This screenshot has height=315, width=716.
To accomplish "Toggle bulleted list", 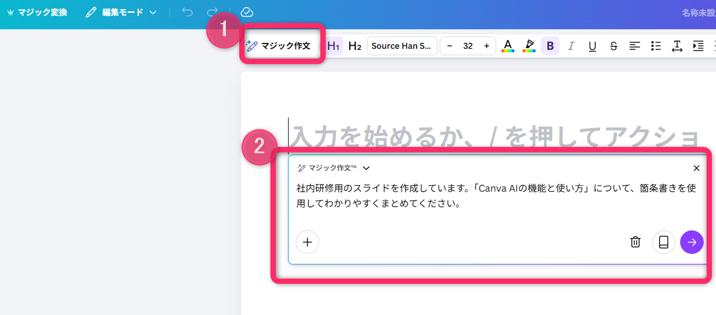I will tap(656, 46).
